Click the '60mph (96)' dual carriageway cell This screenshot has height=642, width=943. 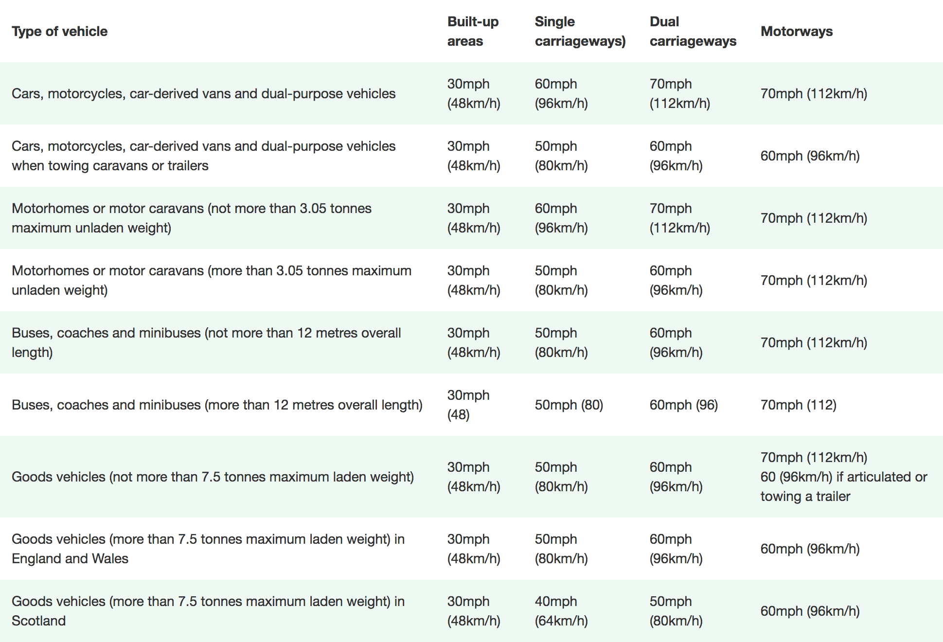click(x=684, y=405)
